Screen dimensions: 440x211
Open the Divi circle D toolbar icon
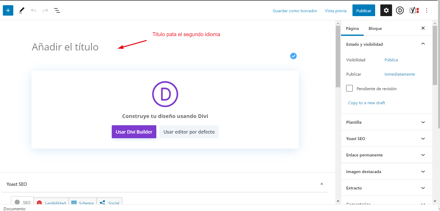click(400, 10)
